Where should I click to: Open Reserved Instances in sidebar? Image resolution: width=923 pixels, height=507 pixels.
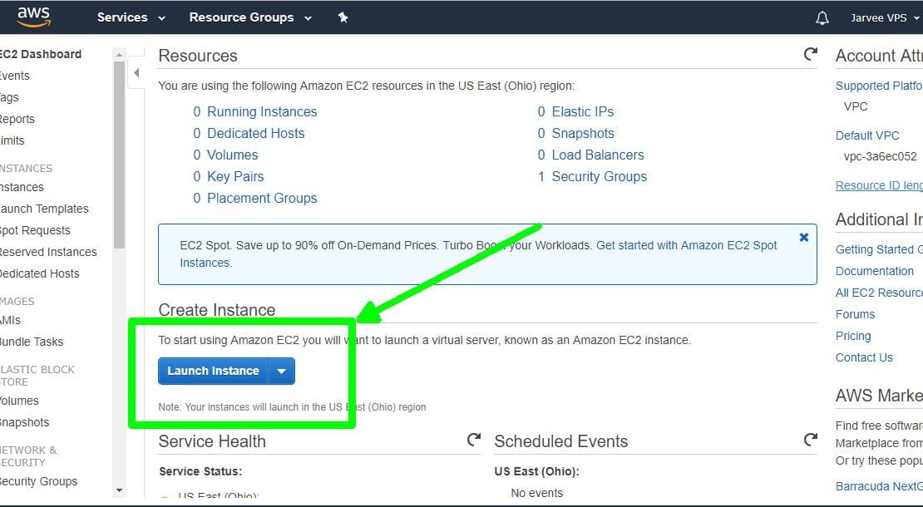[x=48, y=253]
